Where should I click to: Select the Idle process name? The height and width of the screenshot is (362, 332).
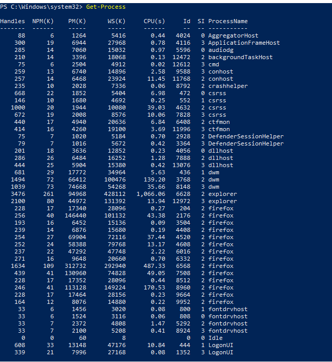[216, 338]
